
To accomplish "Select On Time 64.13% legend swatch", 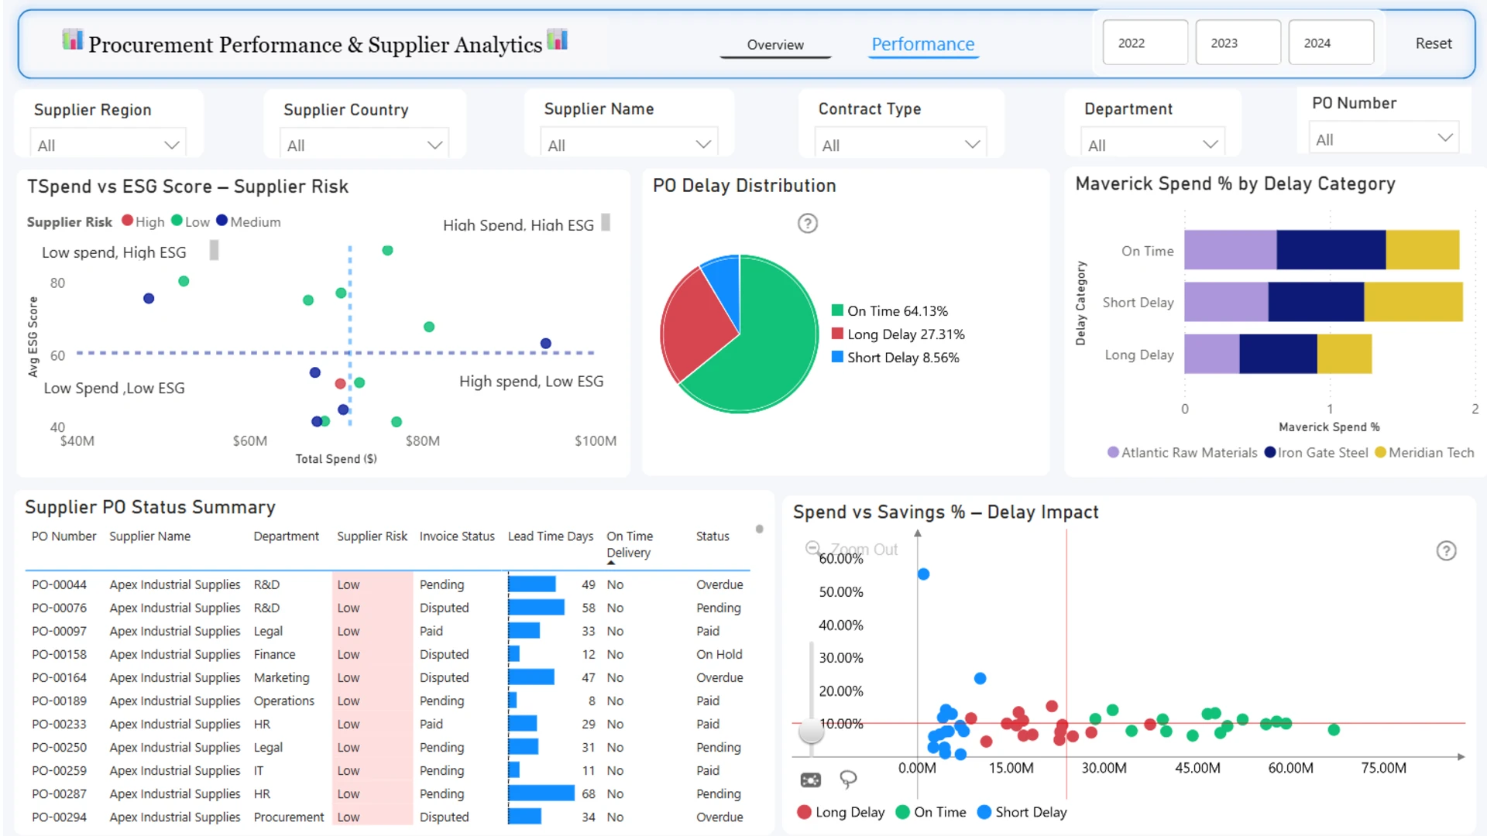I will point(837,310).
